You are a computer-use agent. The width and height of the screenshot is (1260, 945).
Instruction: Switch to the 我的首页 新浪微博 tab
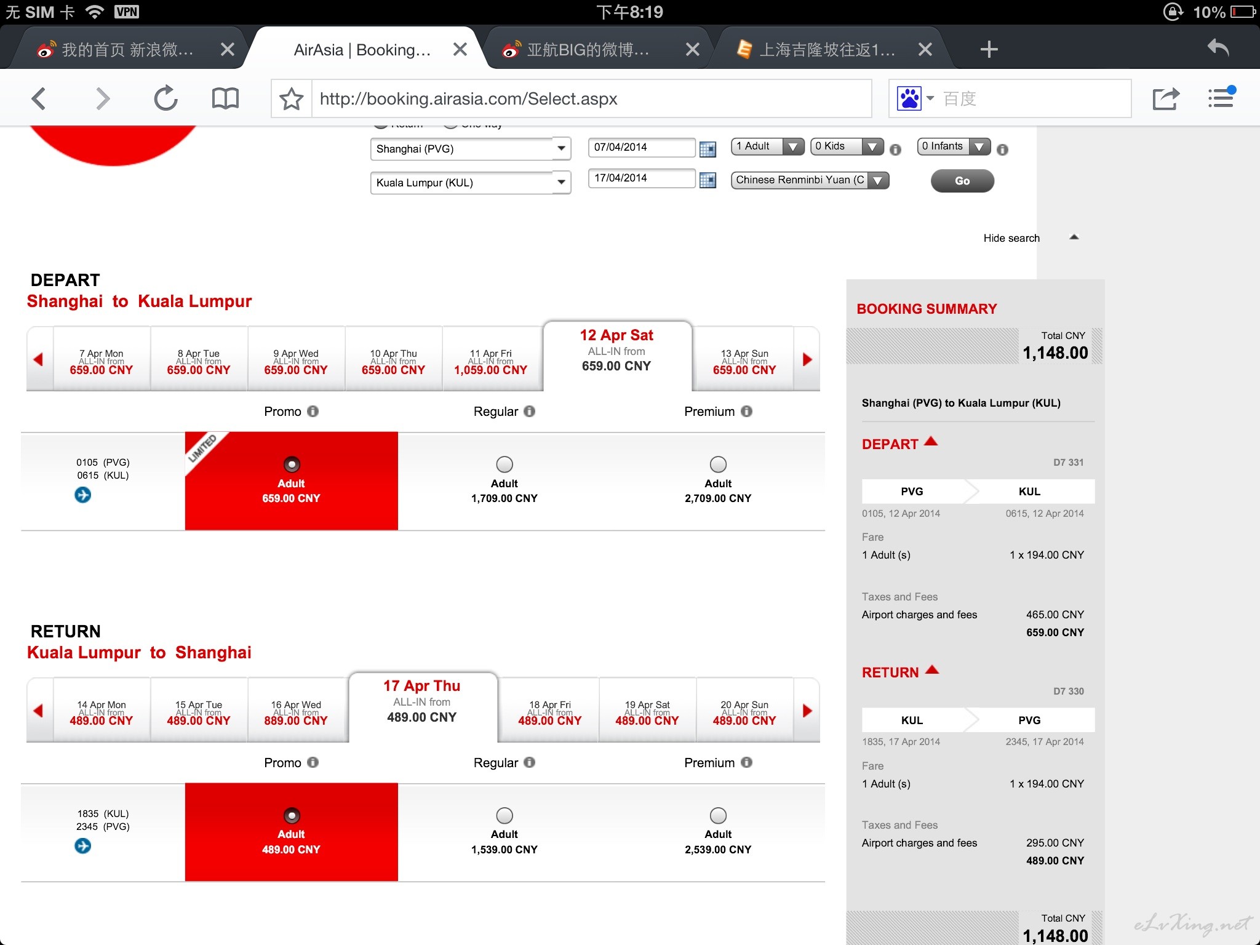point(126,49)
